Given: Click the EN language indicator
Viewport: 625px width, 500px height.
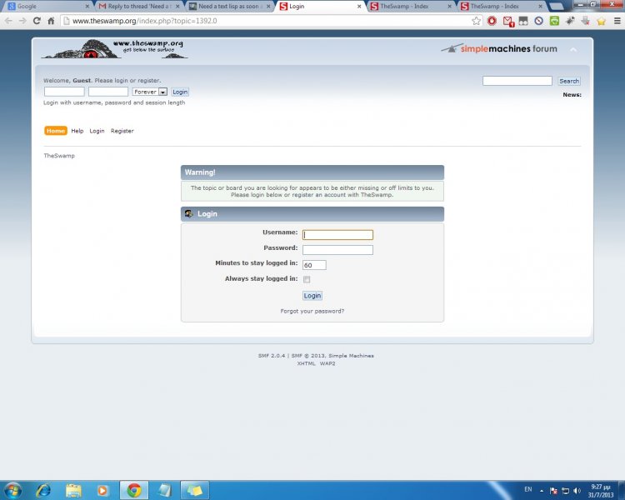Looking at the screenshot, I should [527, 489].
